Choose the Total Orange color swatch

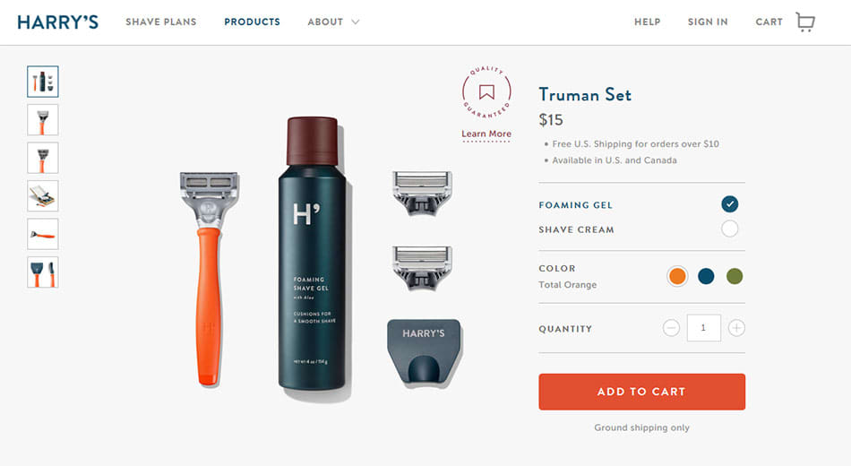point(677,276)
